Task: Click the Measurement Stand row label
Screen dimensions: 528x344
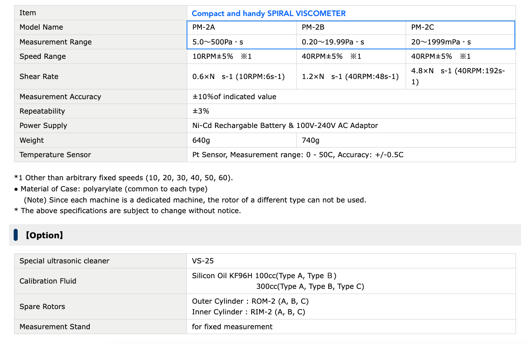Action: [55, 327]
